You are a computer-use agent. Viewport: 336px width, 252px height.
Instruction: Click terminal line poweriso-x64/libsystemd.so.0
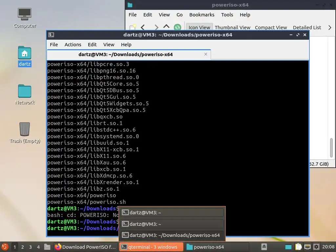pos(93,136)
